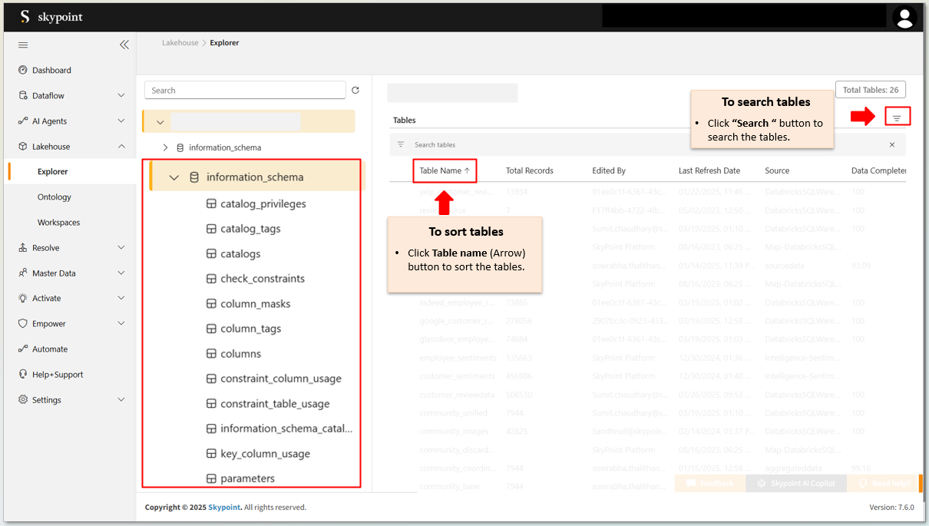The height and width of the screenshot is (526, 929).
Task: Click the Dashboard icon in sidebar
Action: point(23,71)
